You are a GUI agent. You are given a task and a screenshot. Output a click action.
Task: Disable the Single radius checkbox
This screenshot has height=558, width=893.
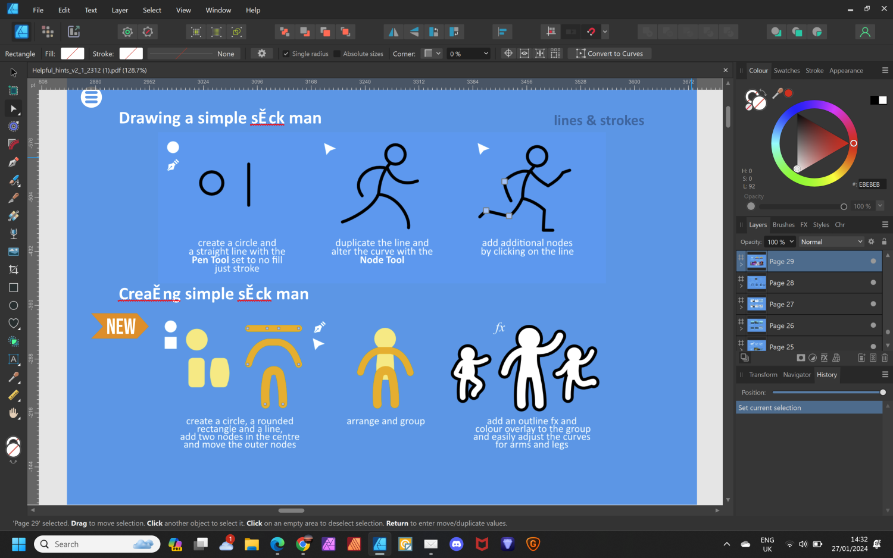click(286, 54)
